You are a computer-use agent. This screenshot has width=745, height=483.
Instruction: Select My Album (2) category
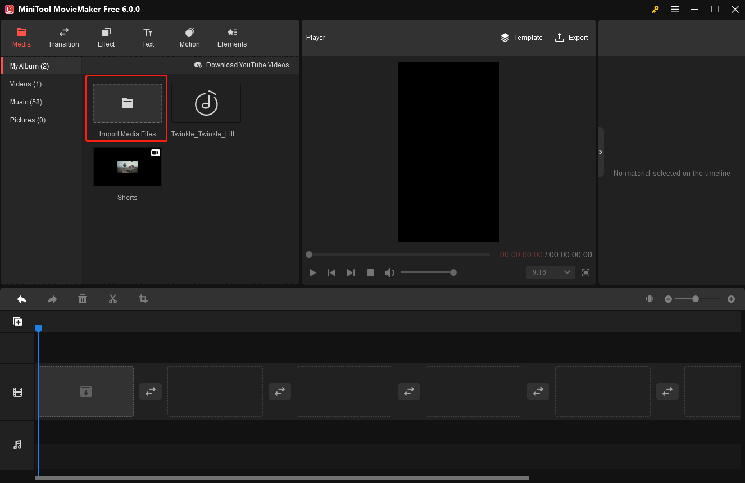click(x=42, y=66)
